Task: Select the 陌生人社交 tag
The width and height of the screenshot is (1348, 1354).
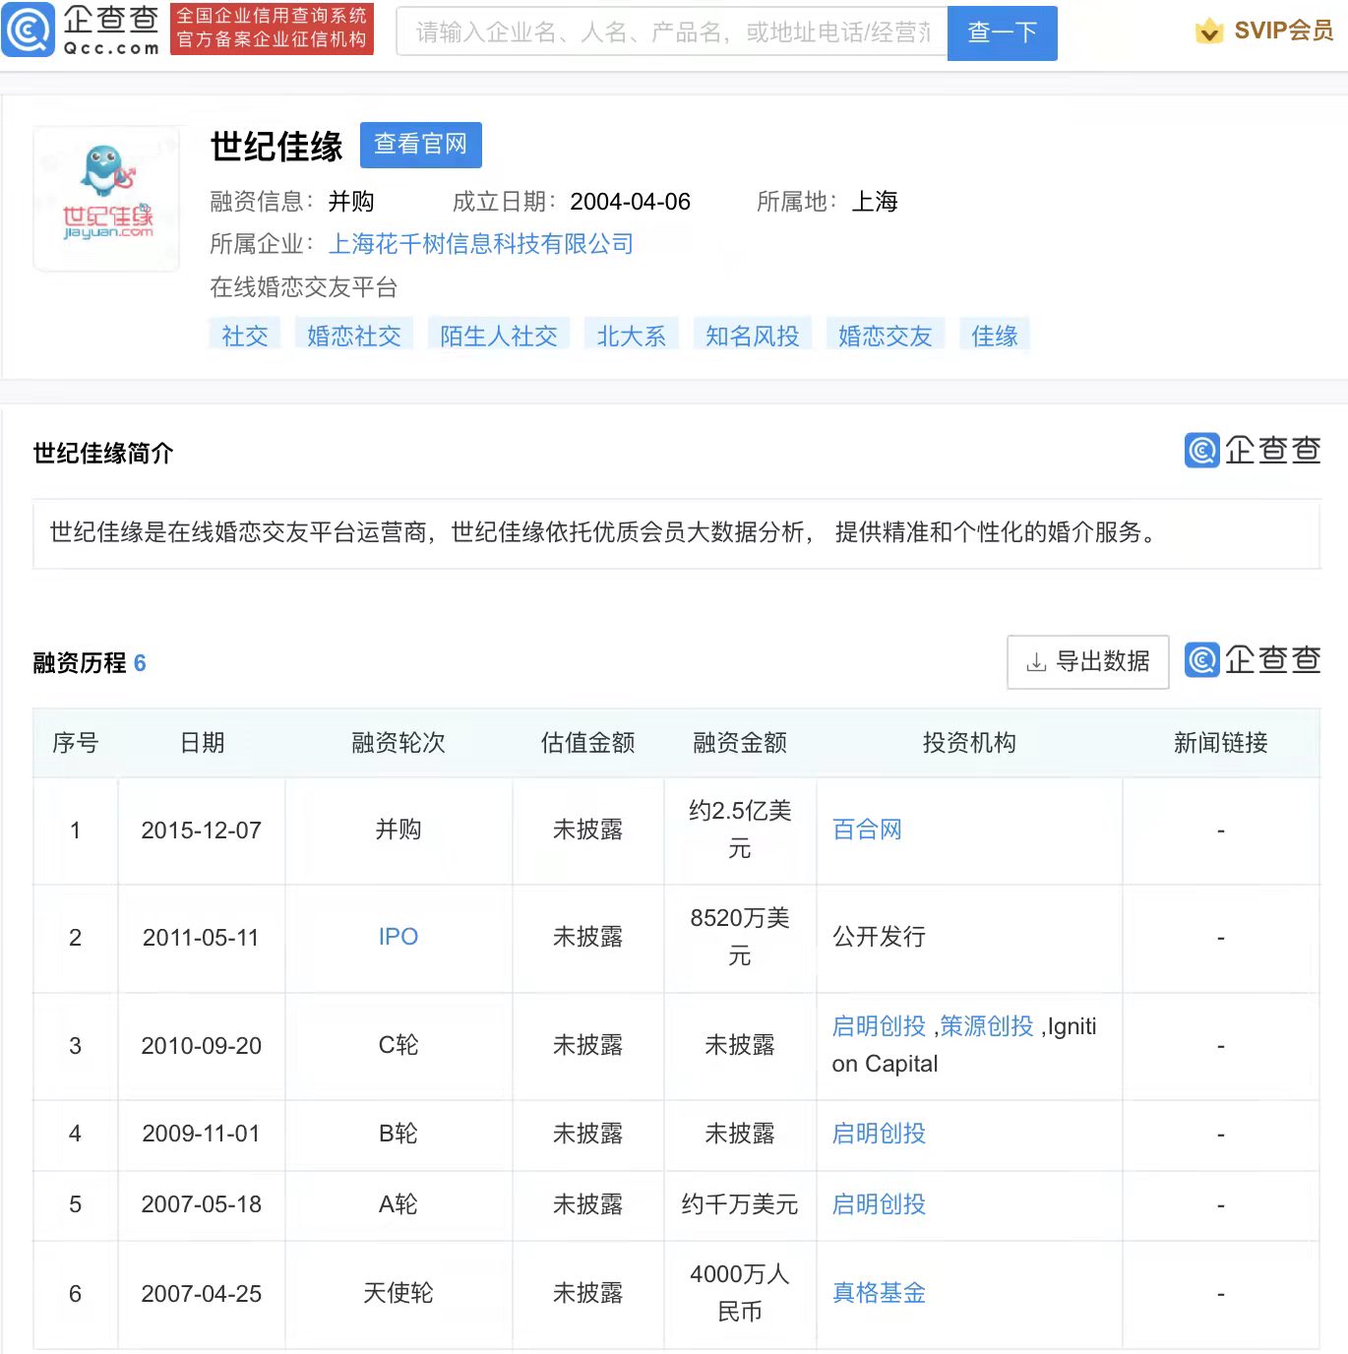Action: pos(499,336)
